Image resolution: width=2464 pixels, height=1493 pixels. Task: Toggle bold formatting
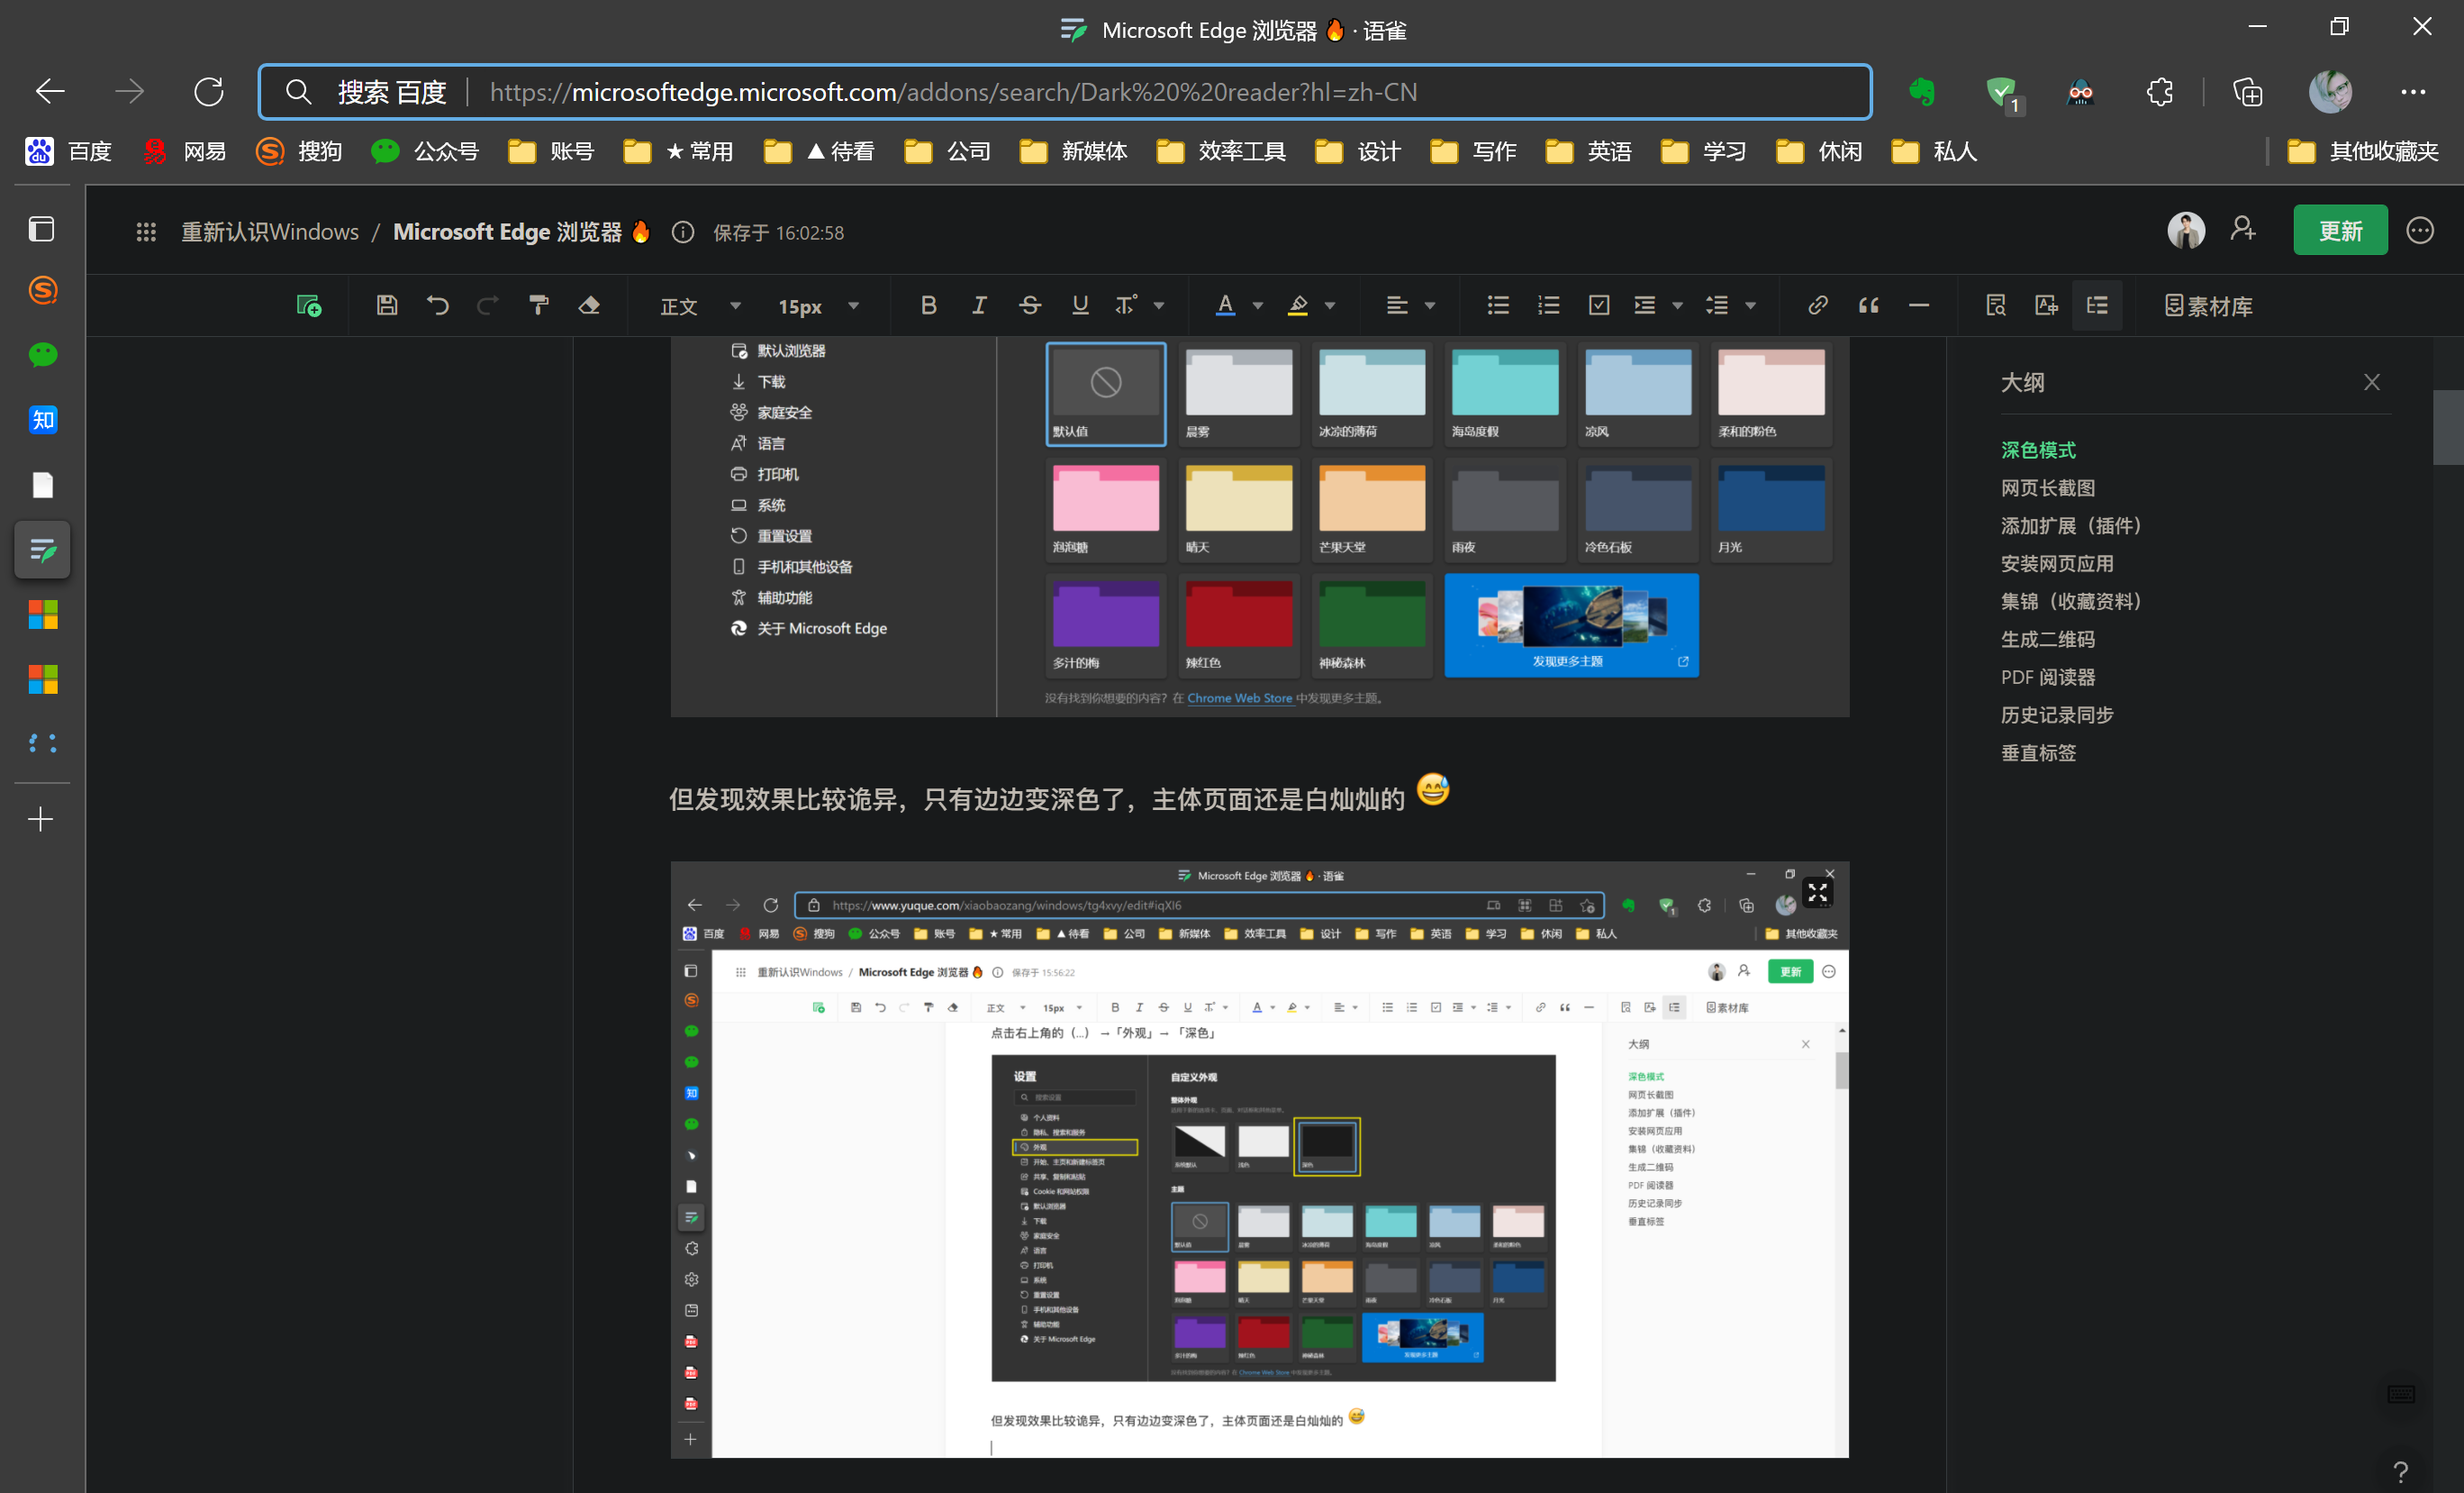[928, 305]
